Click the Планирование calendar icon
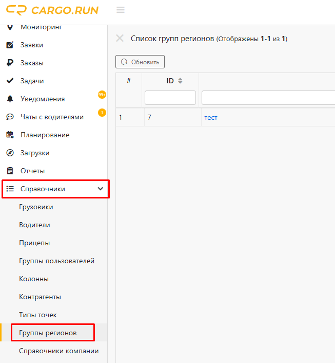The image size is (335, 363). pos(10,135)
